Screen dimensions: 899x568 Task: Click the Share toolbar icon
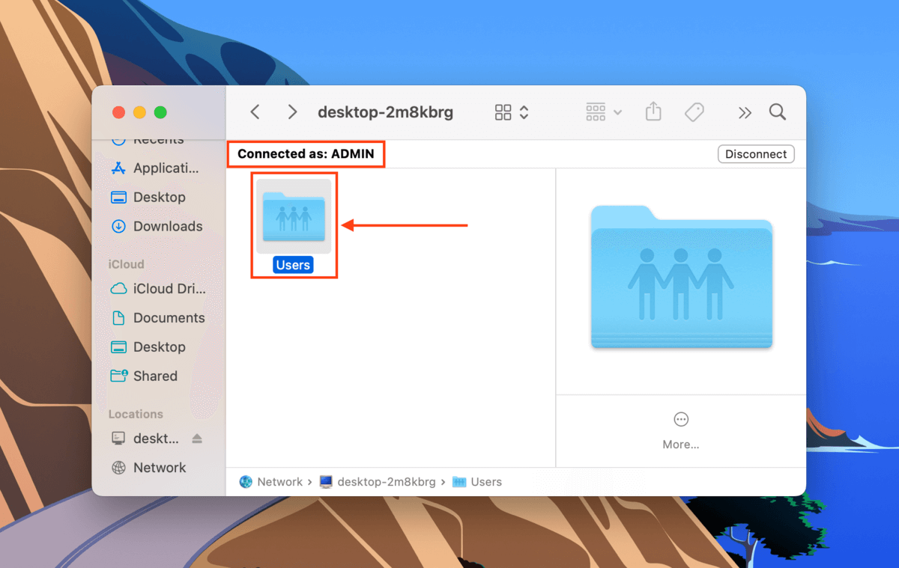tap(653, 112)
